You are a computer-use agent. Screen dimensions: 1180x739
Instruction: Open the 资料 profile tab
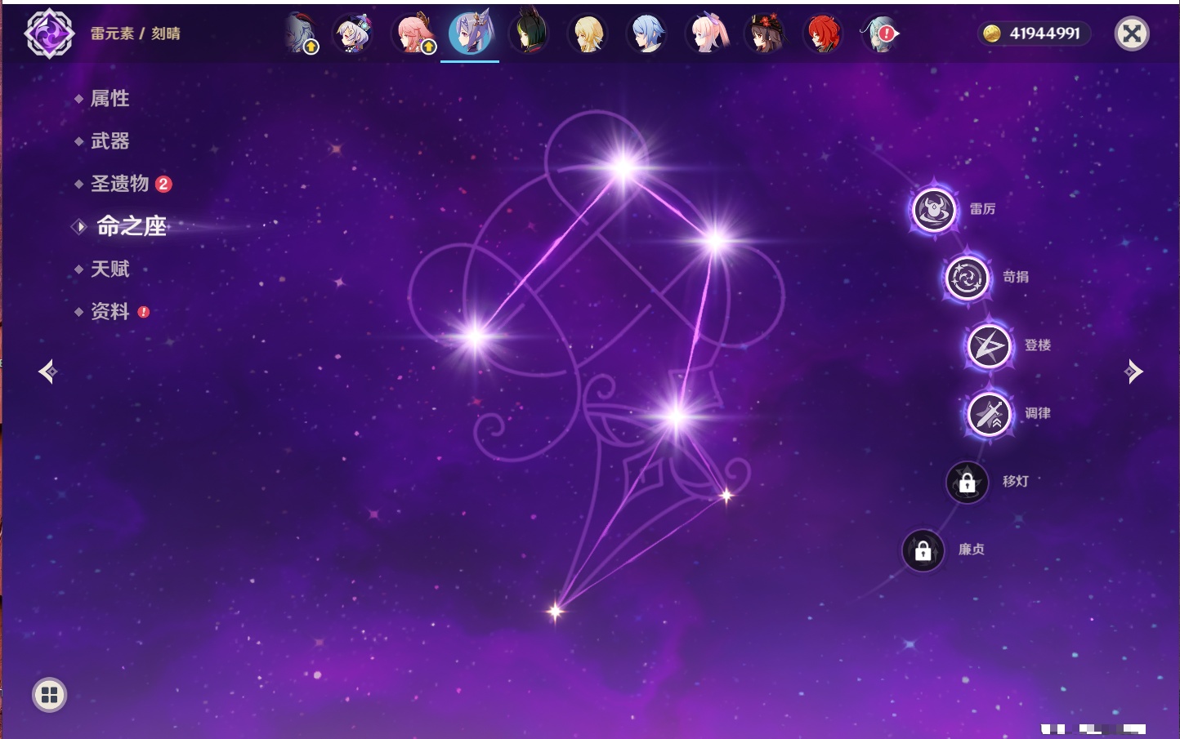(110, 311)
